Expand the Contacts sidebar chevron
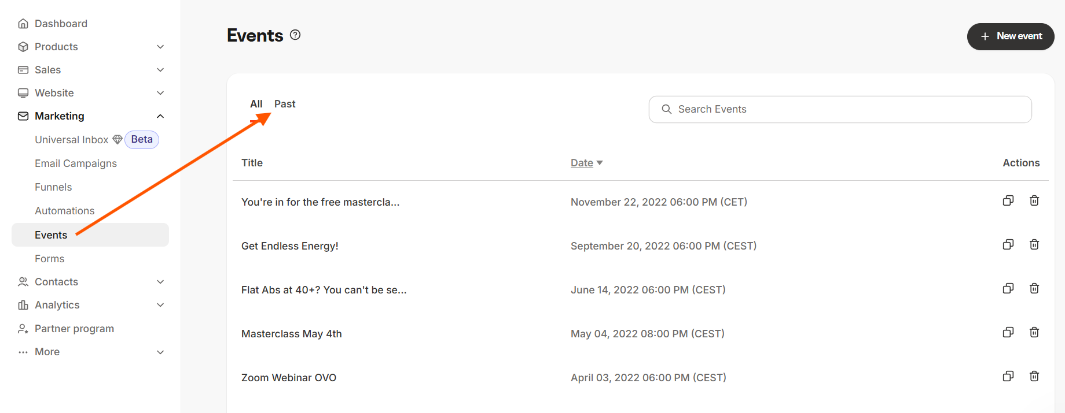1065x413 pixels. [x=160, y=282]
